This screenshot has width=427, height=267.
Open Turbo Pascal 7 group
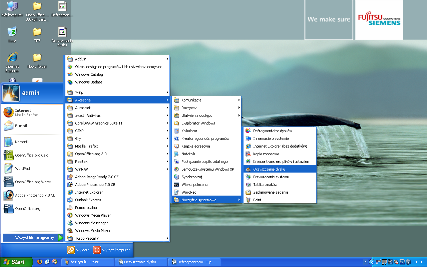(117, 238)
